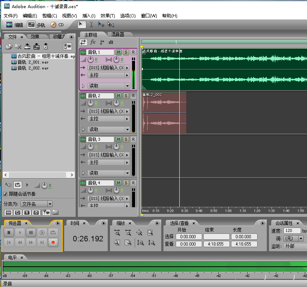Show the Sends controls icon
307x287 pixels.
[x=102, y=42]
